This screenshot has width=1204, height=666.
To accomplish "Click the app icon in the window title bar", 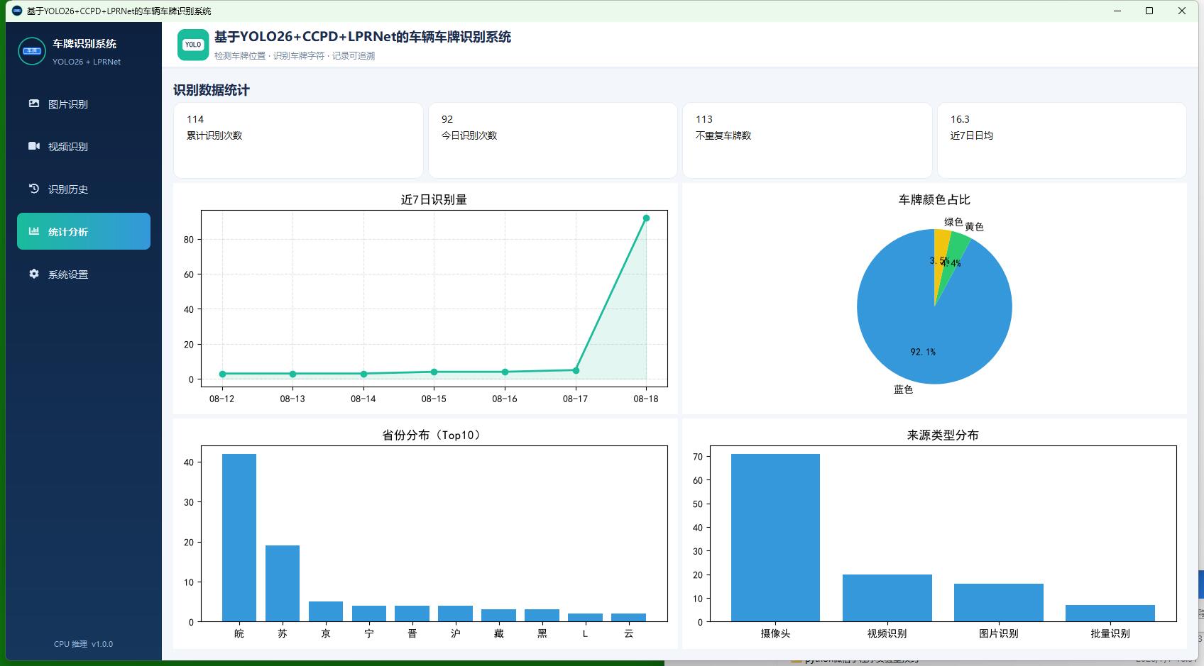I will (17, 11).
